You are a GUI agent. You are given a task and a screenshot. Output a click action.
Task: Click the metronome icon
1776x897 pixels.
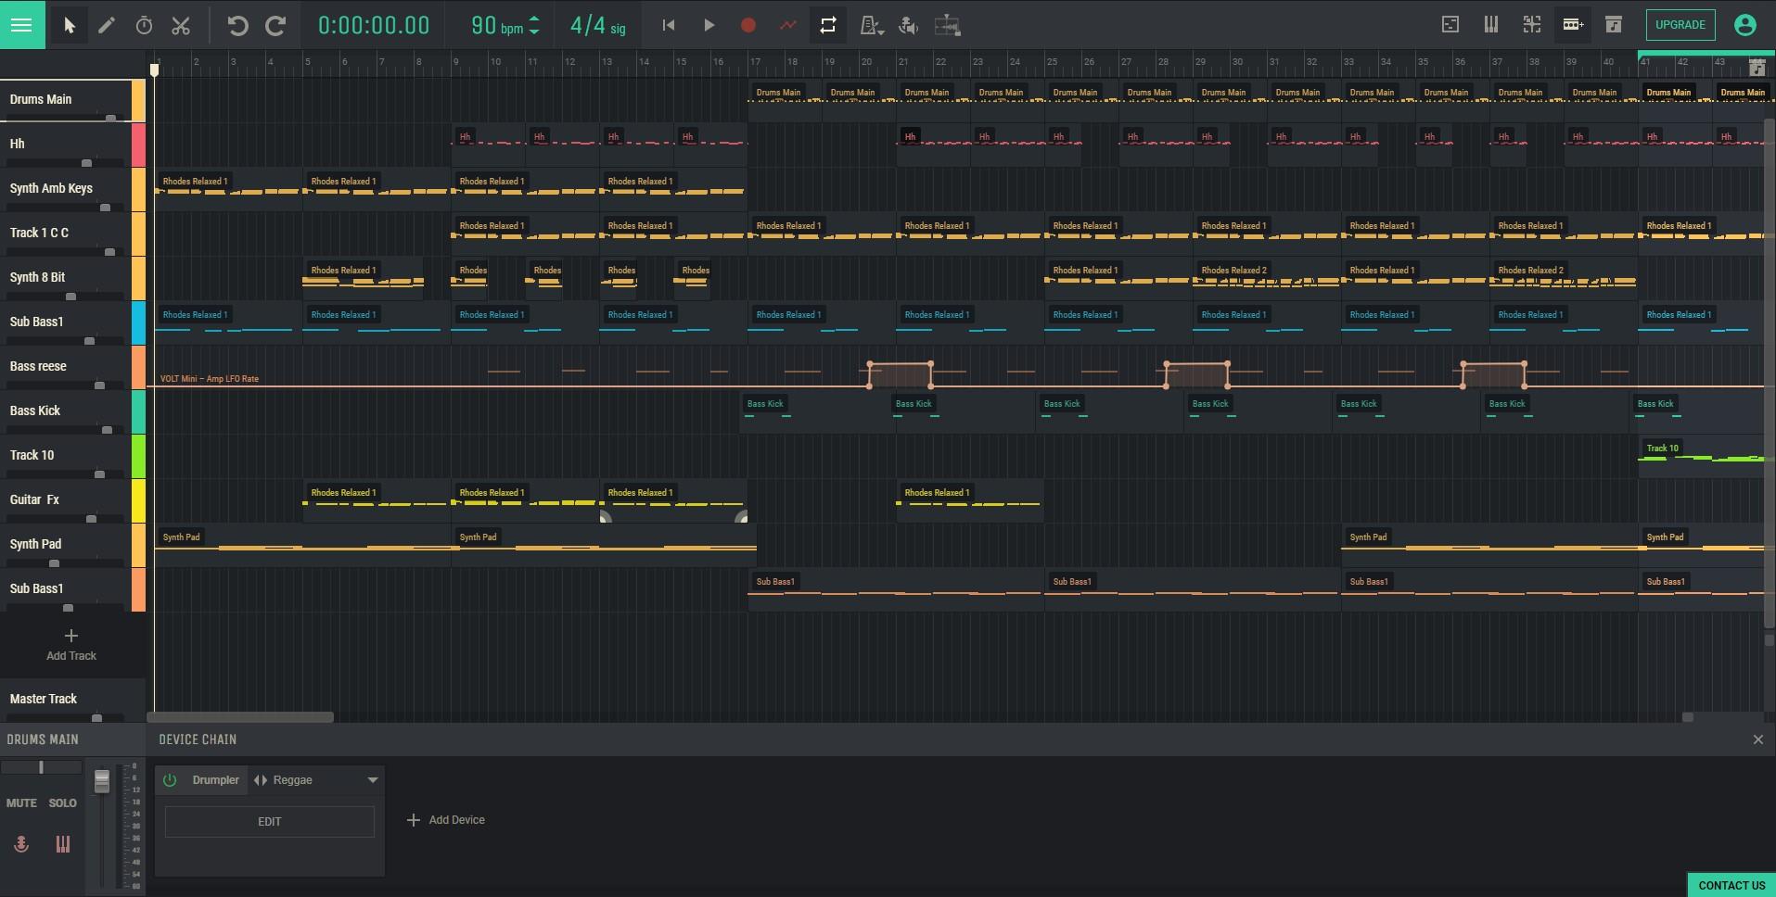point(870,25)
